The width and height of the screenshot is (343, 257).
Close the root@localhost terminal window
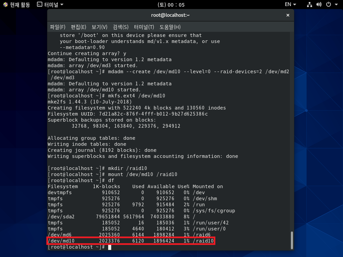tap(288, 15)
